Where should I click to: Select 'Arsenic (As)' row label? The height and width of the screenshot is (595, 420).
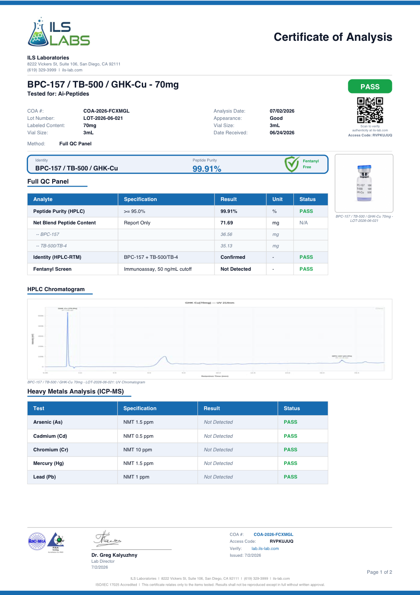click(x=48, y=422)
